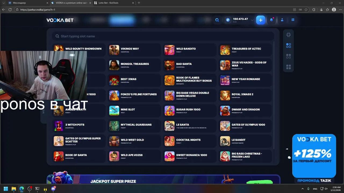The width and height of the screenshot is (344, 193).
Task: Launch Wild Bandito slot thumbnail
Action: tap(170, 50)
